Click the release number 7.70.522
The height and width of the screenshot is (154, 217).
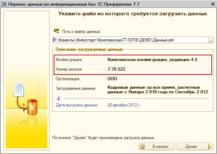[x=116, y=69]
